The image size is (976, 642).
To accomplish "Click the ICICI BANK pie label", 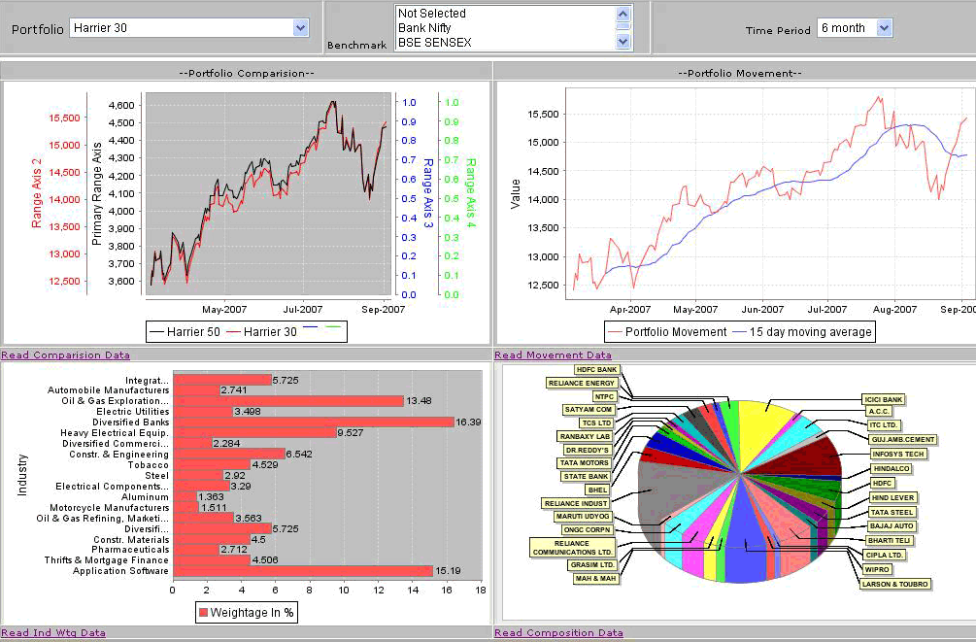I will point(883,400).
